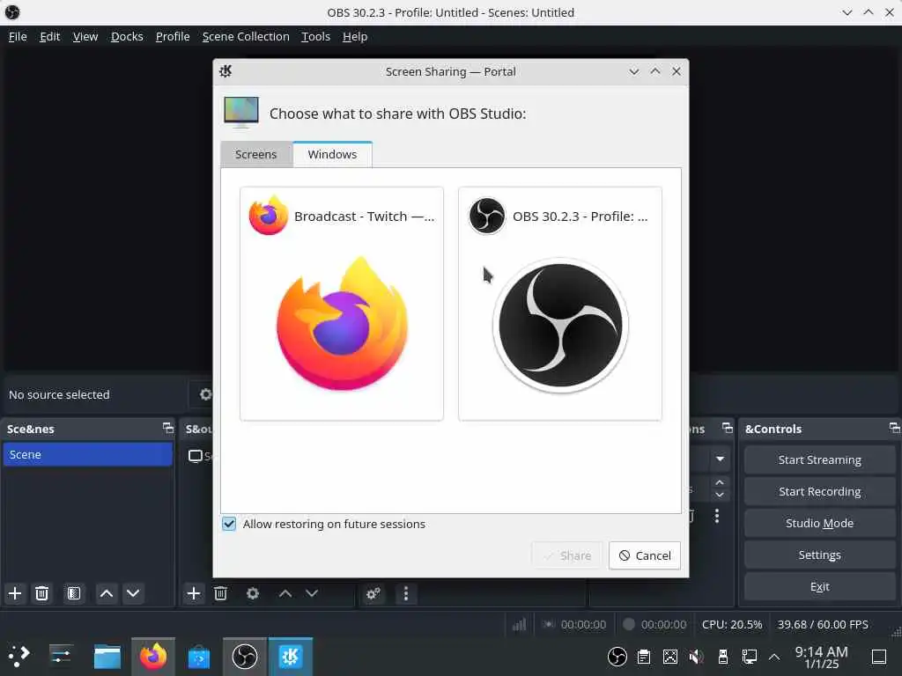Pop out the Scenes dock

click(167, 428)
